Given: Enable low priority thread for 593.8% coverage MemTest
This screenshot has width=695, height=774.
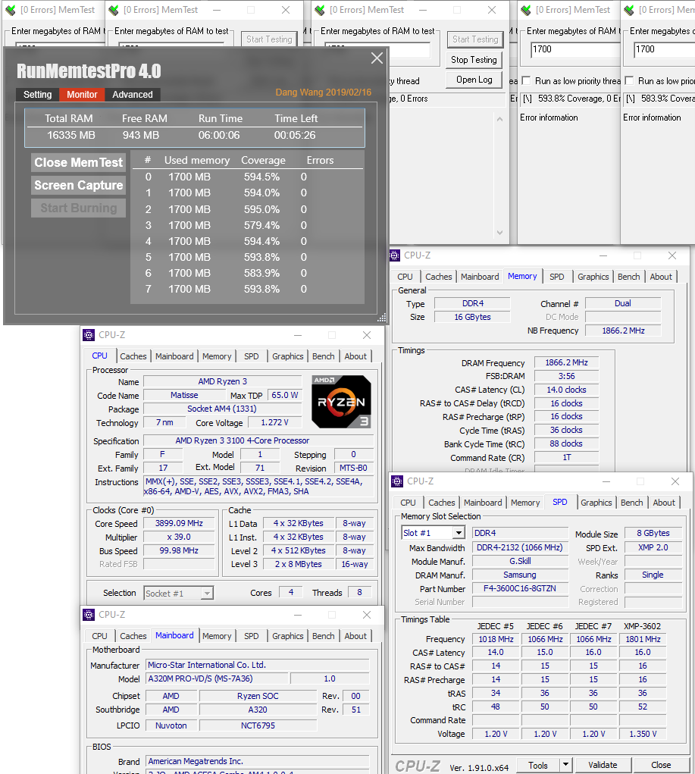Looking at the screenshot, I should pyautogui.click(x=526, y=81).
